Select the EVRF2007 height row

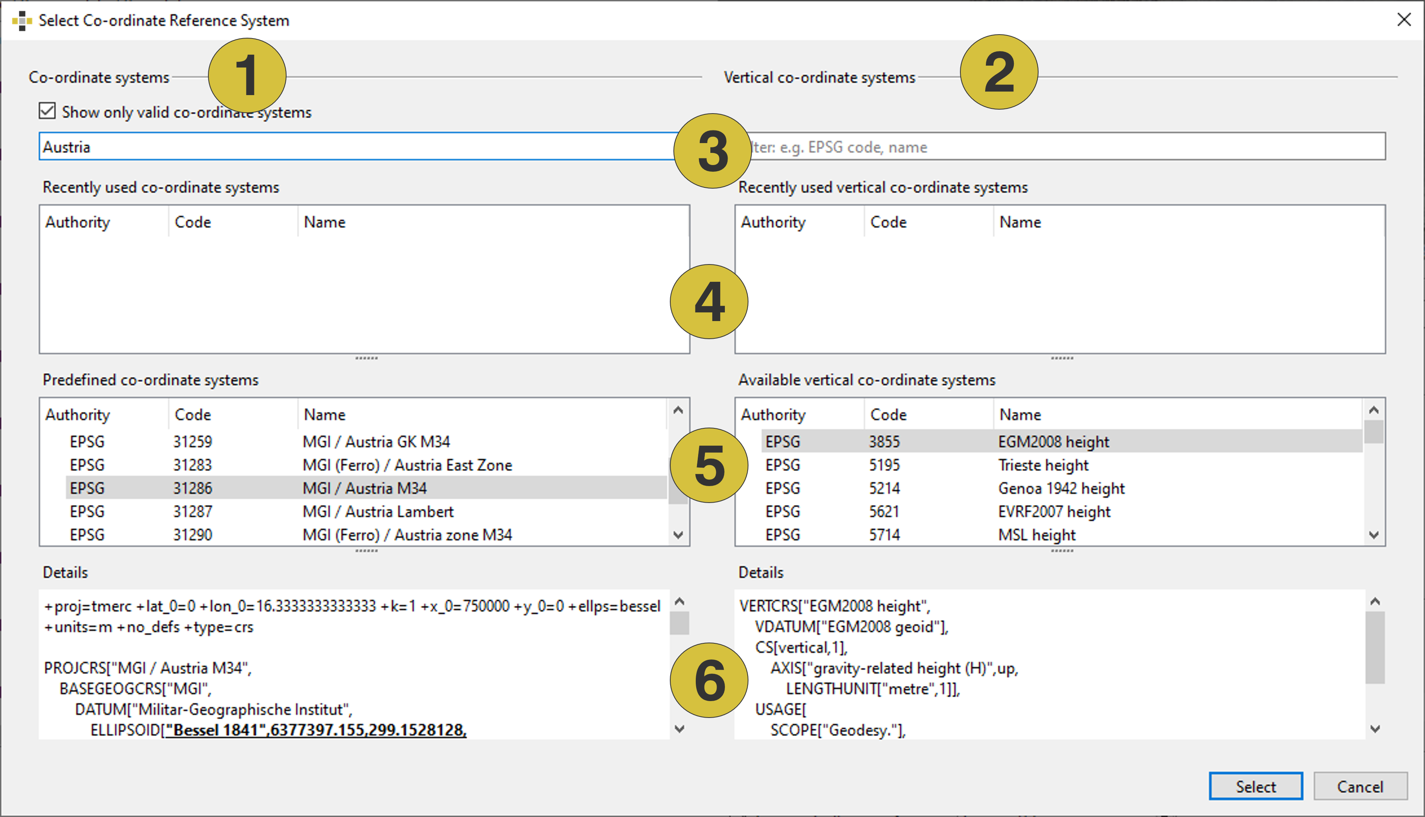[1062, 512]
